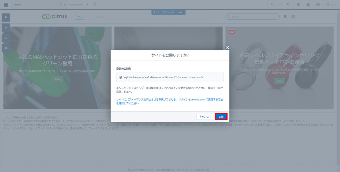Click the Experience Builder icon top left
The height and width of the screenshot is (172, 340).
5,5
